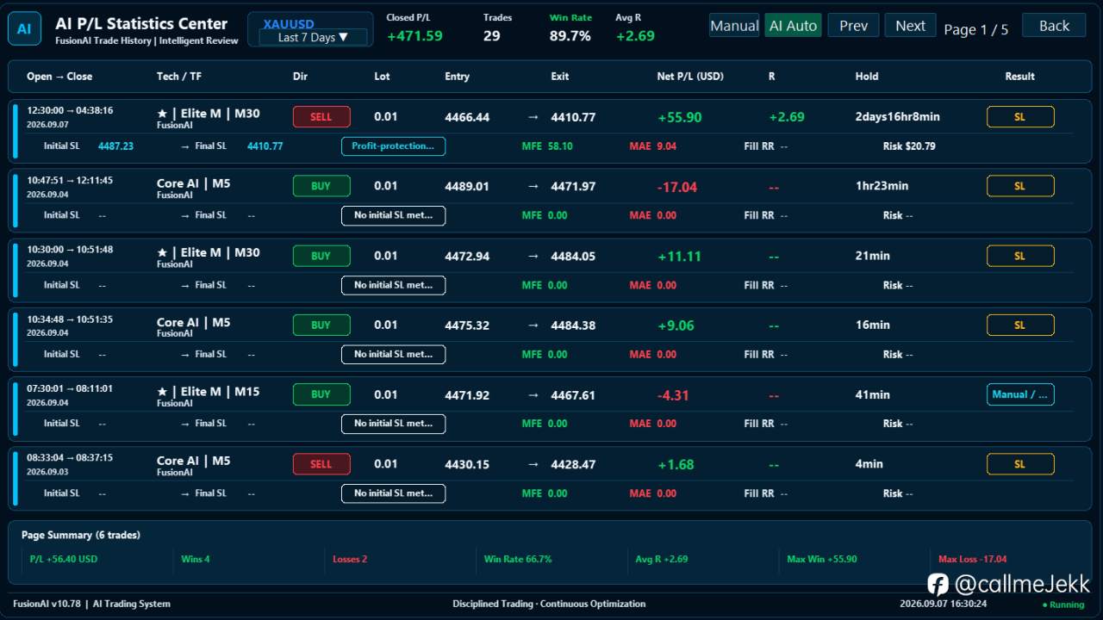The width and height of the screenshot is (1103, 620).
Task: Click Max Win +55.90 in the Page Summary
Action: 822,559
